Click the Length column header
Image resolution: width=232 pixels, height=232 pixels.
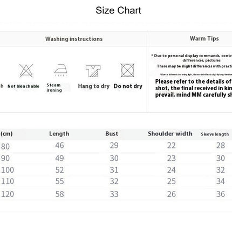(x=59, y=134)
